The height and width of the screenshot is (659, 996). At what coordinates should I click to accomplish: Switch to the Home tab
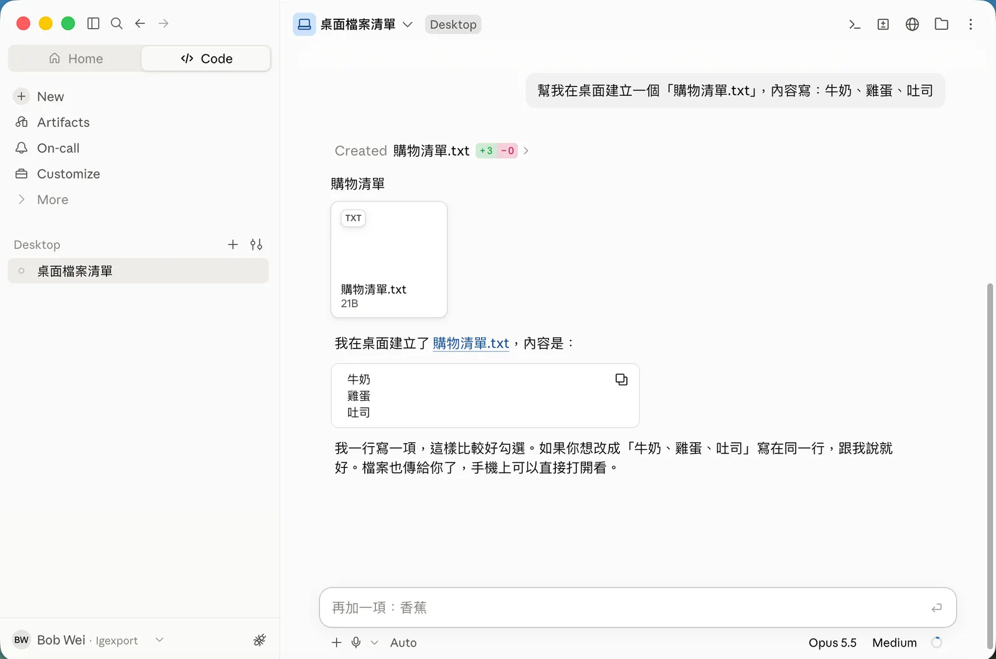click(75, 58)
